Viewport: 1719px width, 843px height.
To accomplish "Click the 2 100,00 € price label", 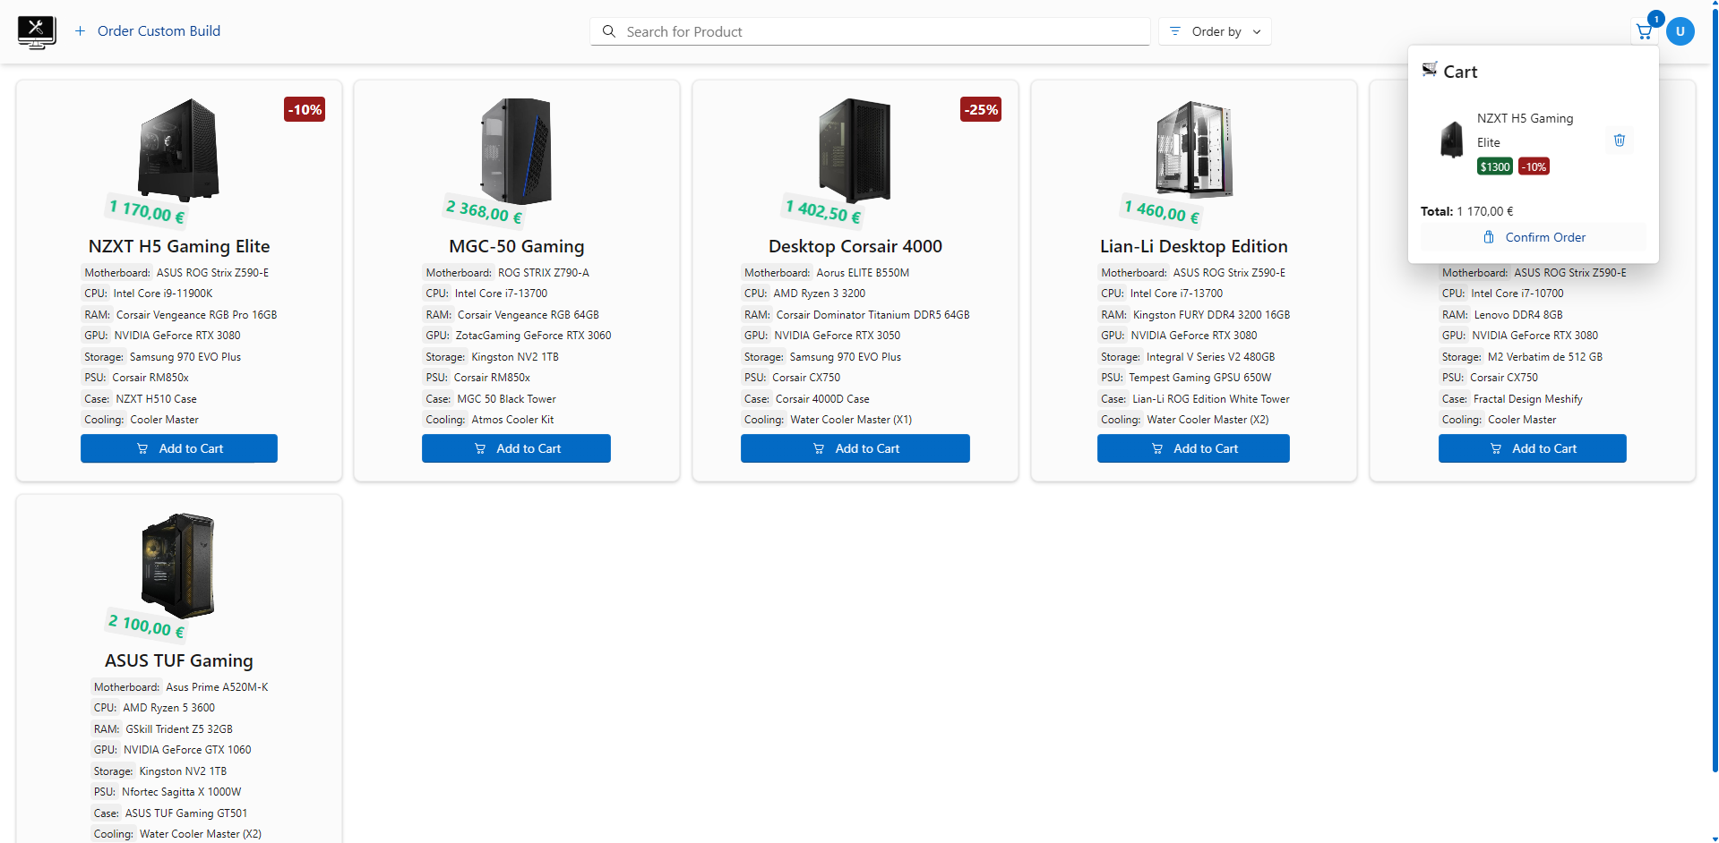I will pos(147,625).
